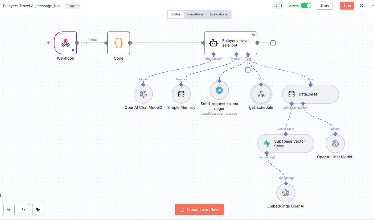
Task: Open the data_base tool node
Action: (x=310, y=94)
